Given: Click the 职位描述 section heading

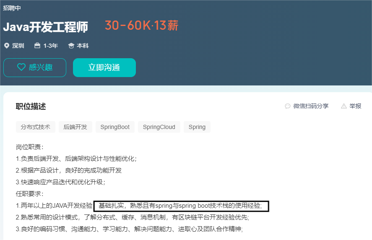Looking at the screenshot, I should [31, 106].
